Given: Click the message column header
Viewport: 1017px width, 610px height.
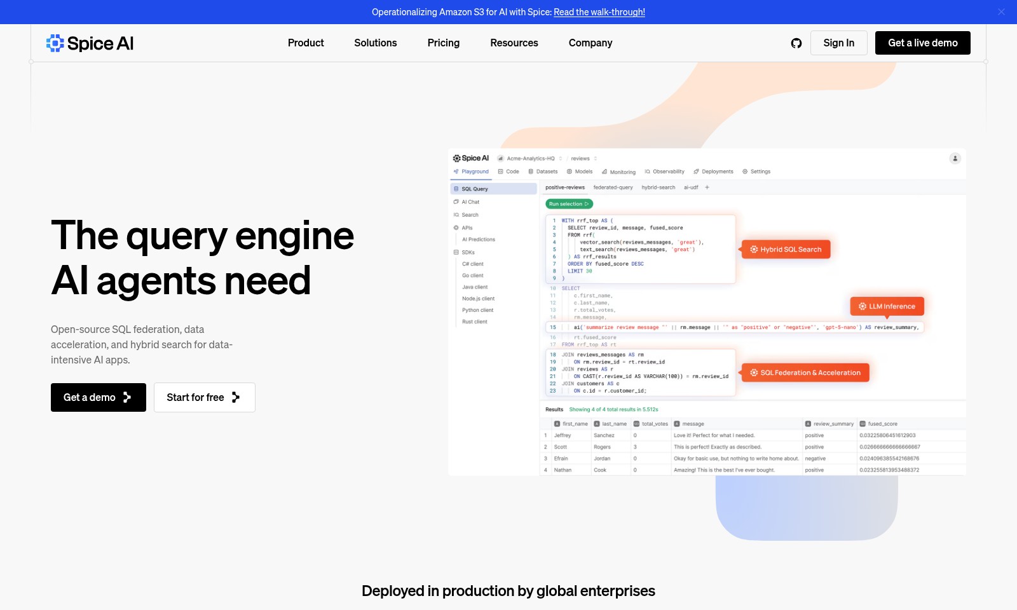Looking at the screenshot, I should click(x=689, y=424).
